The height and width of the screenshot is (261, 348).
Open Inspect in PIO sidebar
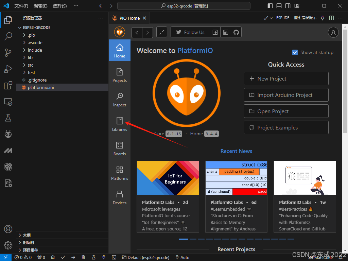pos(120,100)
